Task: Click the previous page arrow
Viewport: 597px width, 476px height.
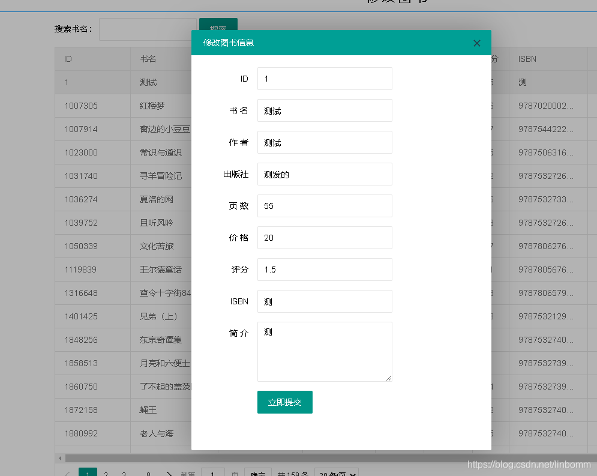Action: [67, 474]
